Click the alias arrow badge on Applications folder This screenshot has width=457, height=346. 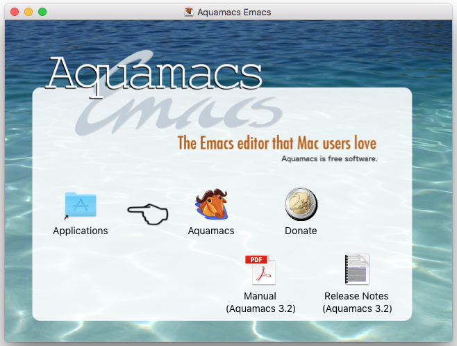[x=67, y=217]
